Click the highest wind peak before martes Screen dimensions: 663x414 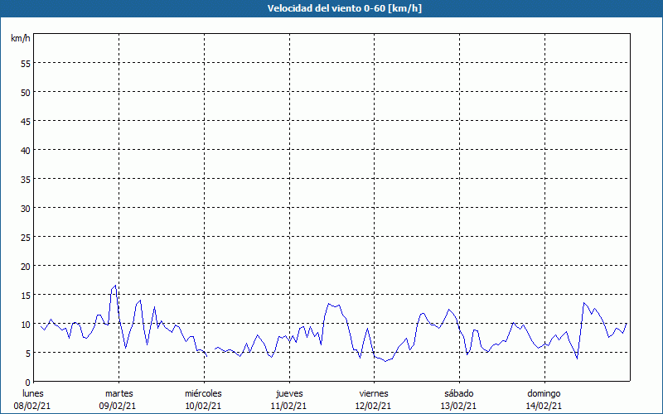pos(115,286)
